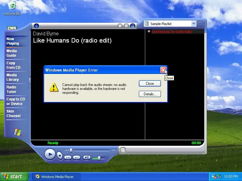Image resolution: width=242 pixels, height=181 pixels.
Task: Open the Skin Chooser tab
Action: point(14,113)
